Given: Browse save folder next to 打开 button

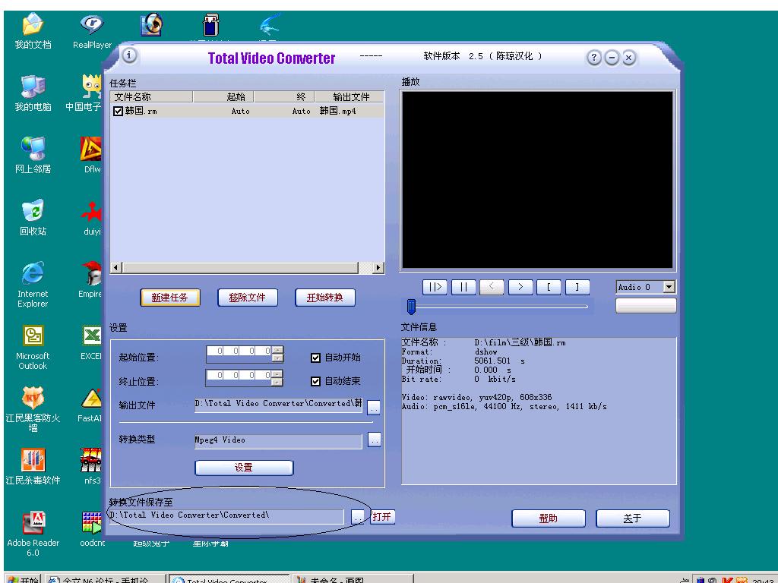Looking at the screenshot, I should [x=359, y=517].
